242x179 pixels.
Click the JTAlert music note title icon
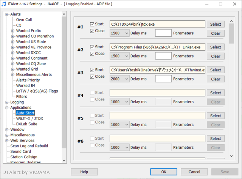tap(3, 4)
